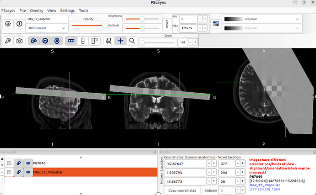Edit voxel location field 377
316x195 pixels.
click(x=227, y=163)
